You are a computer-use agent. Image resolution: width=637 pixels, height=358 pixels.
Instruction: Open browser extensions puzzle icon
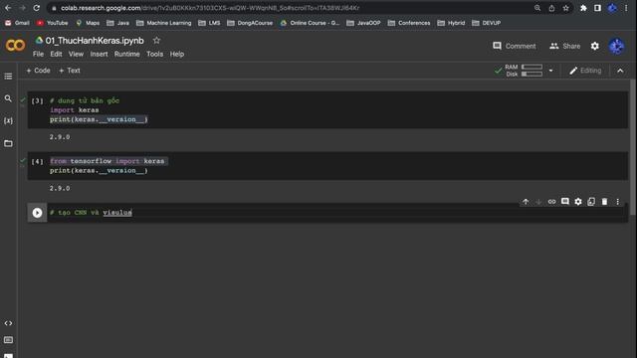pos(583,8)
